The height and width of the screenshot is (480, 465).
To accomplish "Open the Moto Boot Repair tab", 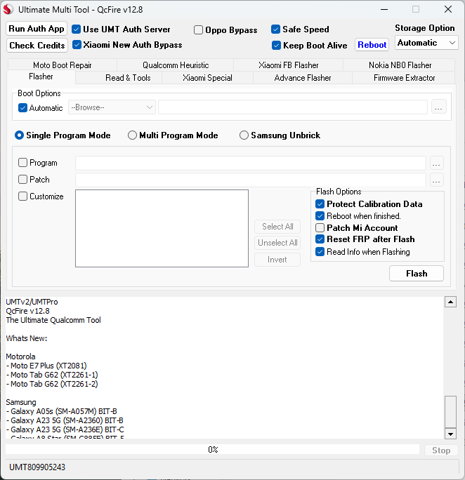I will (62, 65).
